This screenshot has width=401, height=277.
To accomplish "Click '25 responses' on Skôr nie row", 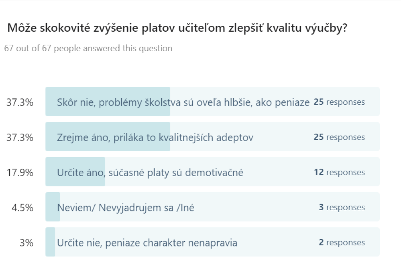I will pos(340,102).
